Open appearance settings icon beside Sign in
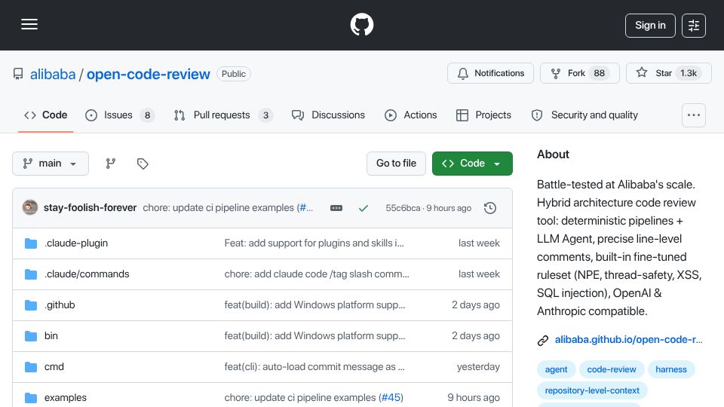Screen dimensions: 724x407 (x=694, y=26)
